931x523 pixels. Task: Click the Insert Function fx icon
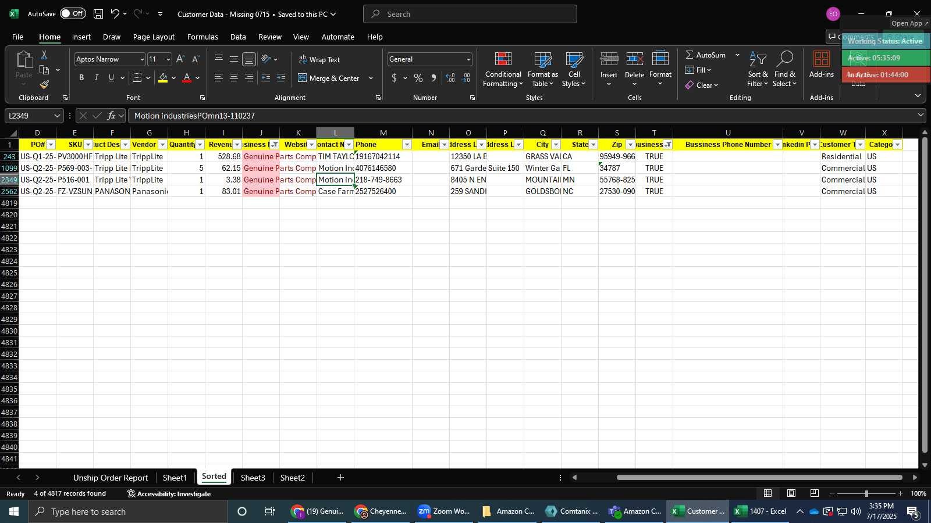click(x=112, y=116)
